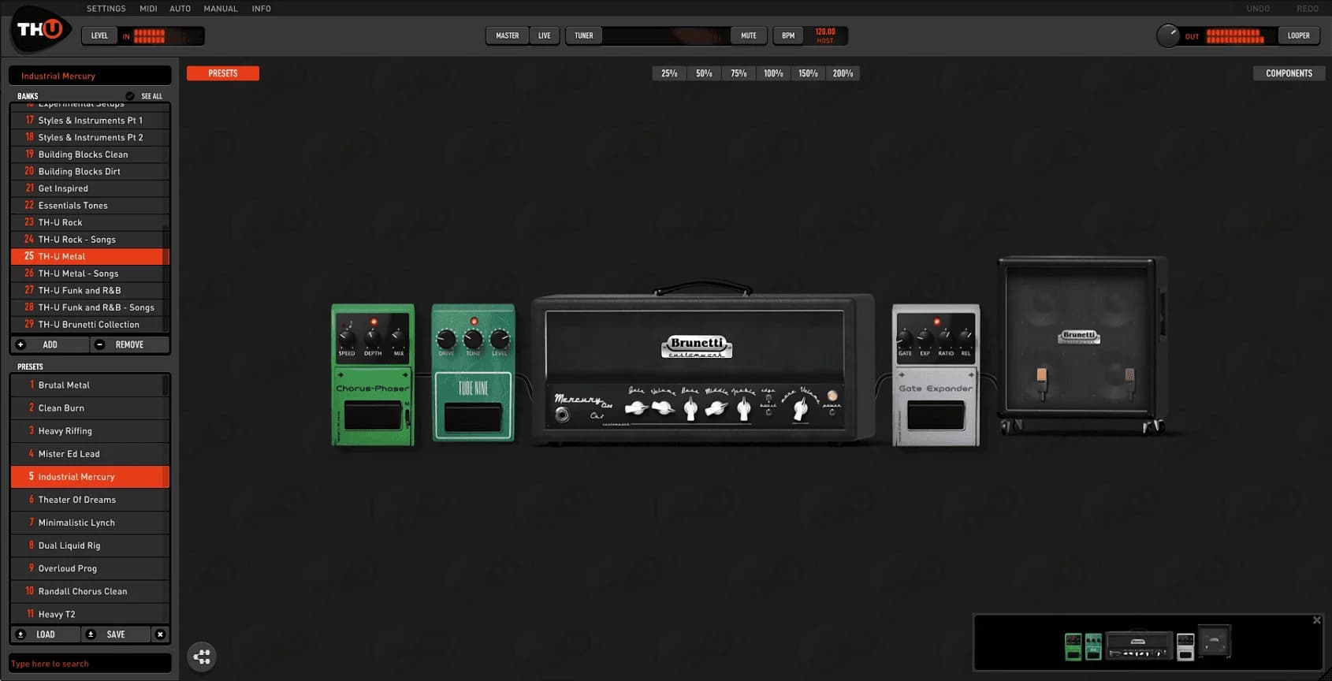Toggle the SEE ALL banks checkbox
1332x681 pixels.
coord(130,96)
